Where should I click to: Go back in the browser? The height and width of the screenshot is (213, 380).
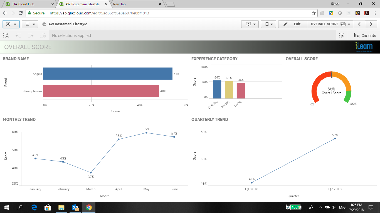click(x=5, y=13)
